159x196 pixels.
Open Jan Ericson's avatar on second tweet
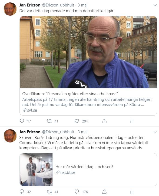point(10,136)
